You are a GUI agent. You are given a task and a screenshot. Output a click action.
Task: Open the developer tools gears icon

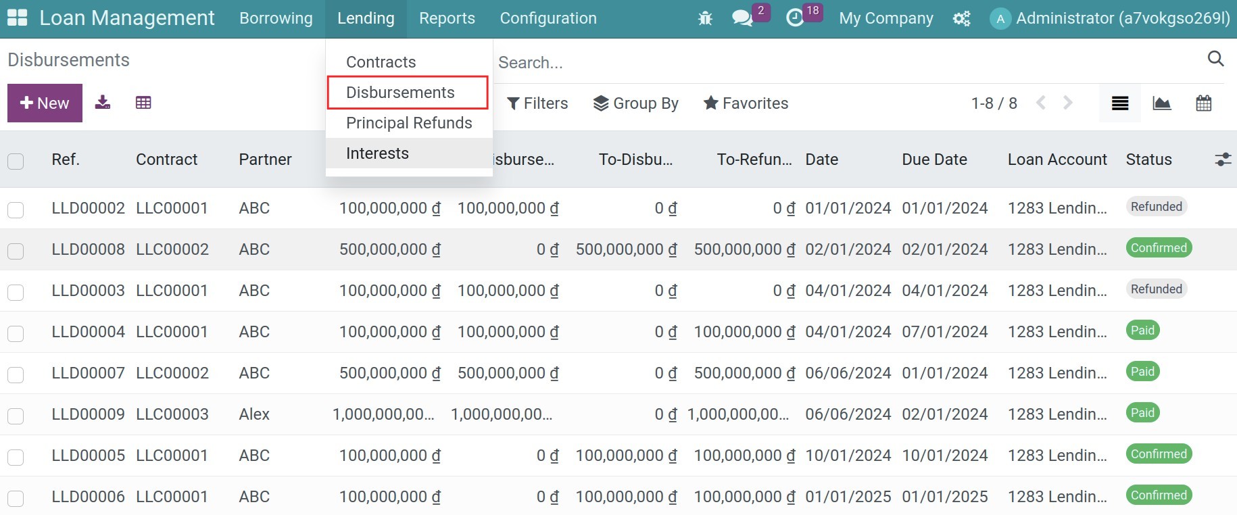coord(961,18)
